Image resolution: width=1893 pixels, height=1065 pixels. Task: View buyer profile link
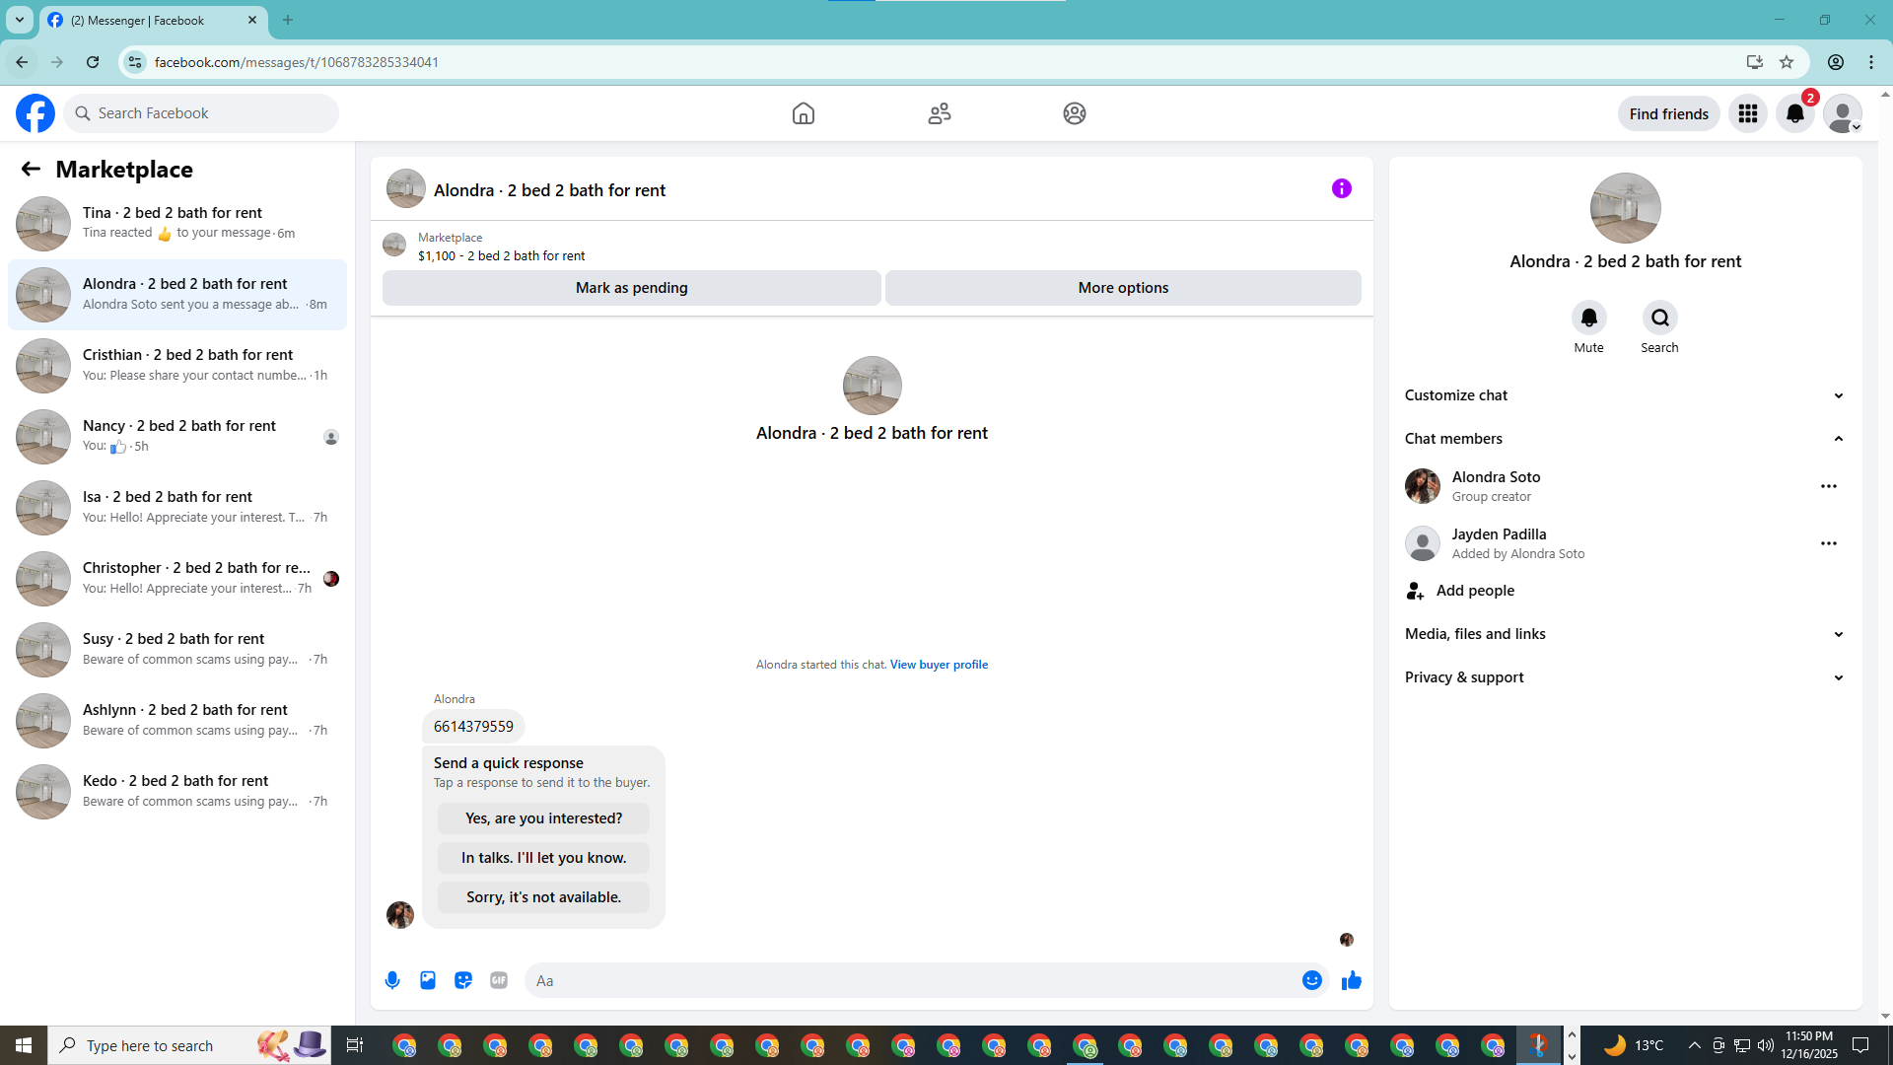939,665
